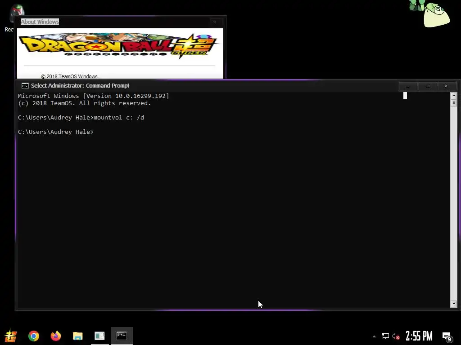Show hidden system tray icons
The height and width of the screenshot is (345, 461).
point(374,336)
